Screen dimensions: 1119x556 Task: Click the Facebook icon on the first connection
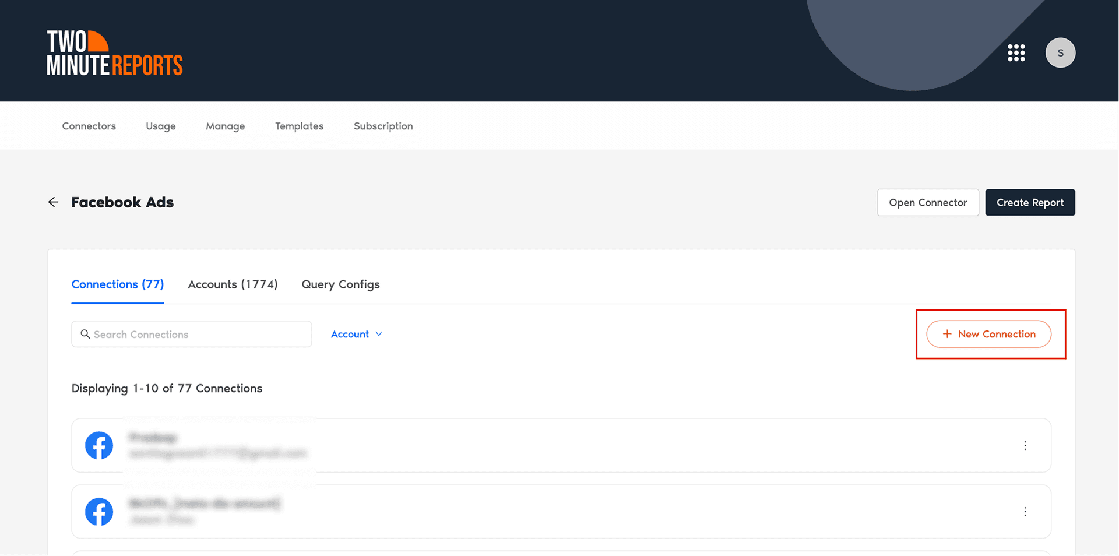click(99, 445)
